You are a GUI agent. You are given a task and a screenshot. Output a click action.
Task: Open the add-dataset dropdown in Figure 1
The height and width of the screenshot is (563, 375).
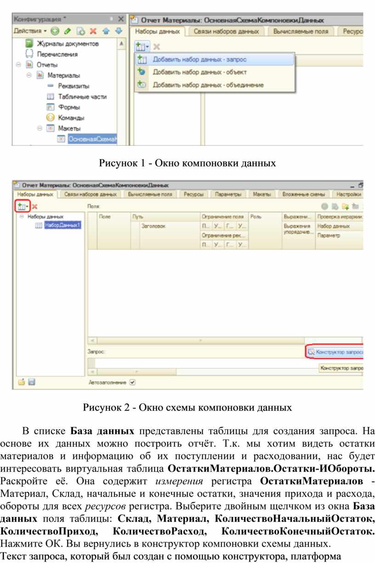142,46
